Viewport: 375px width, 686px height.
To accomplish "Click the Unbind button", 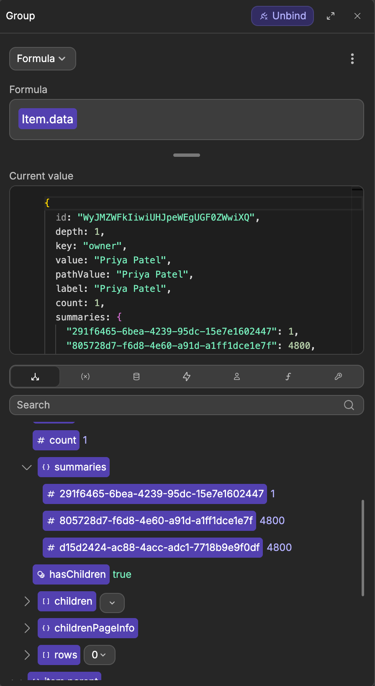I will coord(283,16).
